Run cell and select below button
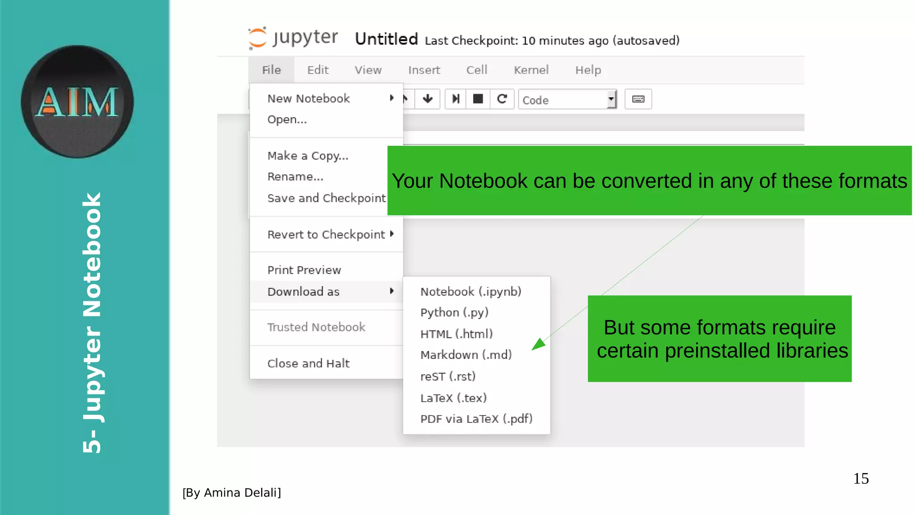This screenshot has height=515, width=915. [x=456, y=99]
